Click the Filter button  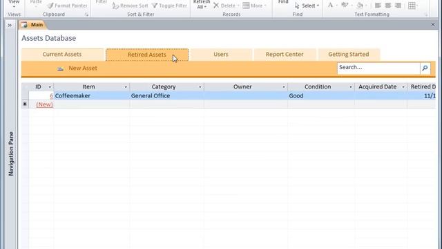(x=102, y=2)
